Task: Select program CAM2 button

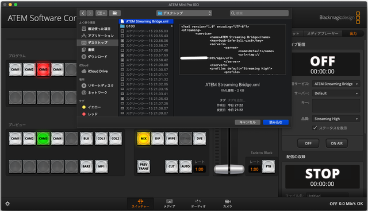Action: 29,69
